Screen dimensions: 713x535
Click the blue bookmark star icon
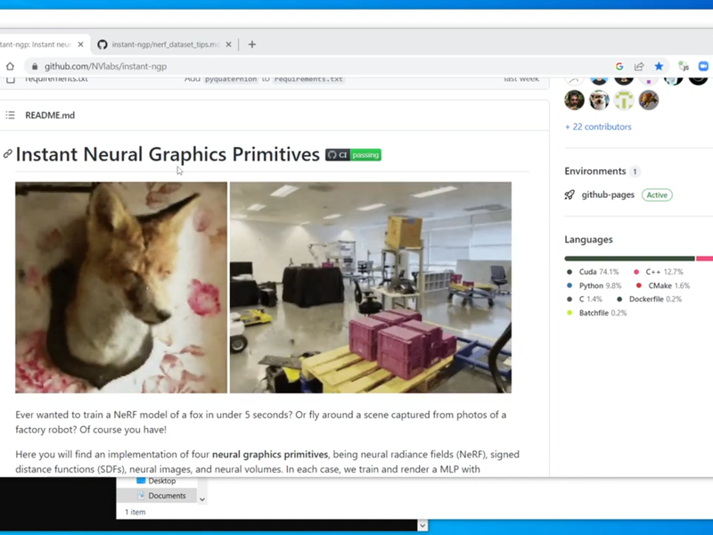(x=659, y=66)
